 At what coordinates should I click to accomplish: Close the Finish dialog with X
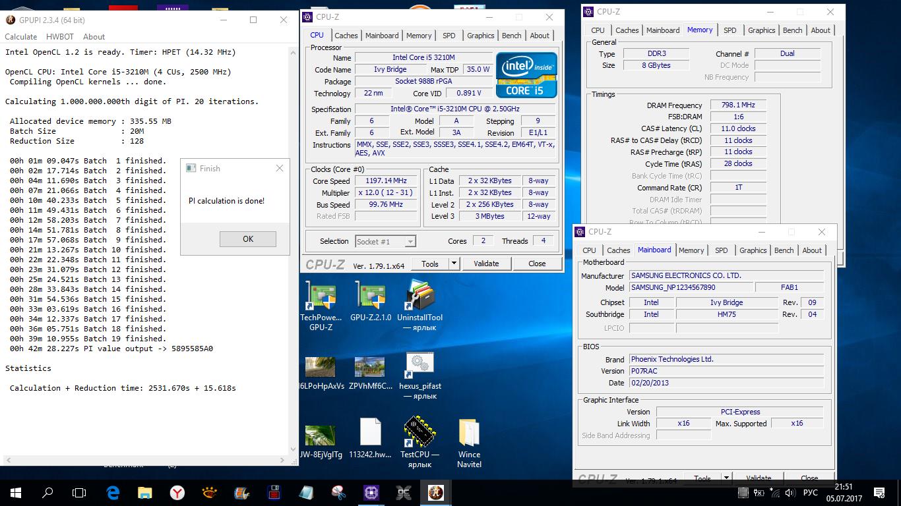[279, 169]
